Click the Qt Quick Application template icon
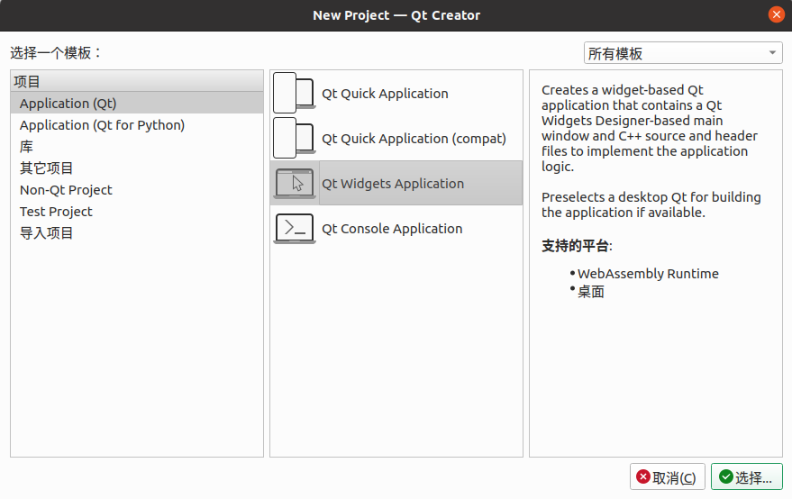The height and width of the screenshot is (499, 792). click(295, 93)
